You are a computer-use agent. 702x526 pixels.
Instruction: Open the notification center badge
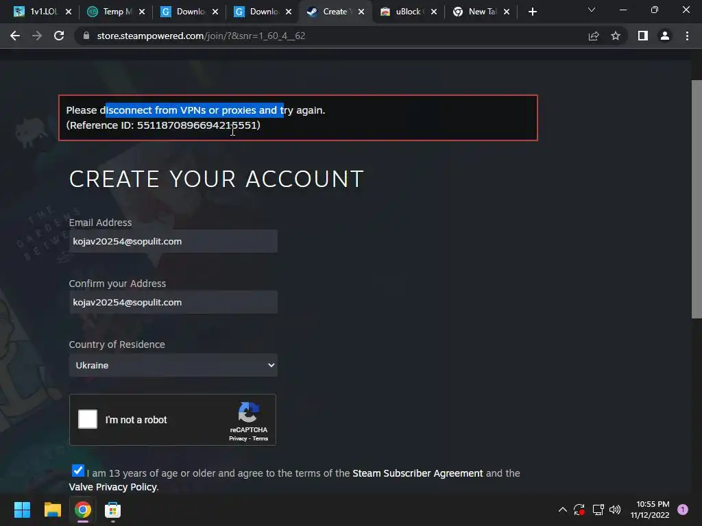(x=683, y=510)
